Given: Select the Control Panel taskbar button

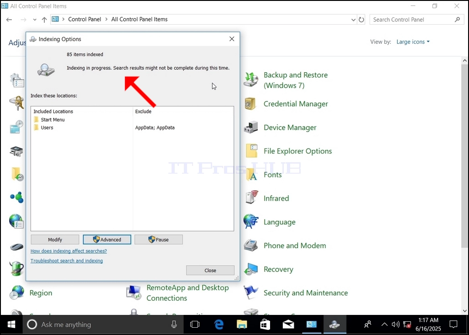Looking at the screenshot, I should pyautogui.click(x=311, y=324).
